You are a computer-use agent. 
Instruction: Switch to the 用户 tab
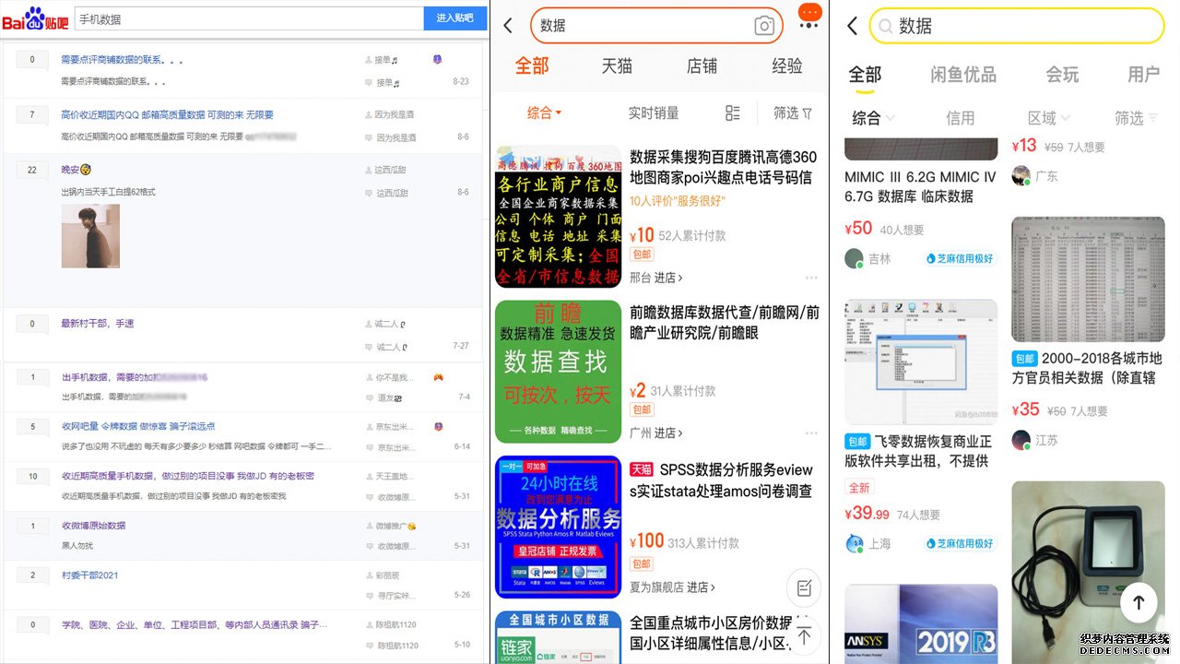coord(1144,75)
